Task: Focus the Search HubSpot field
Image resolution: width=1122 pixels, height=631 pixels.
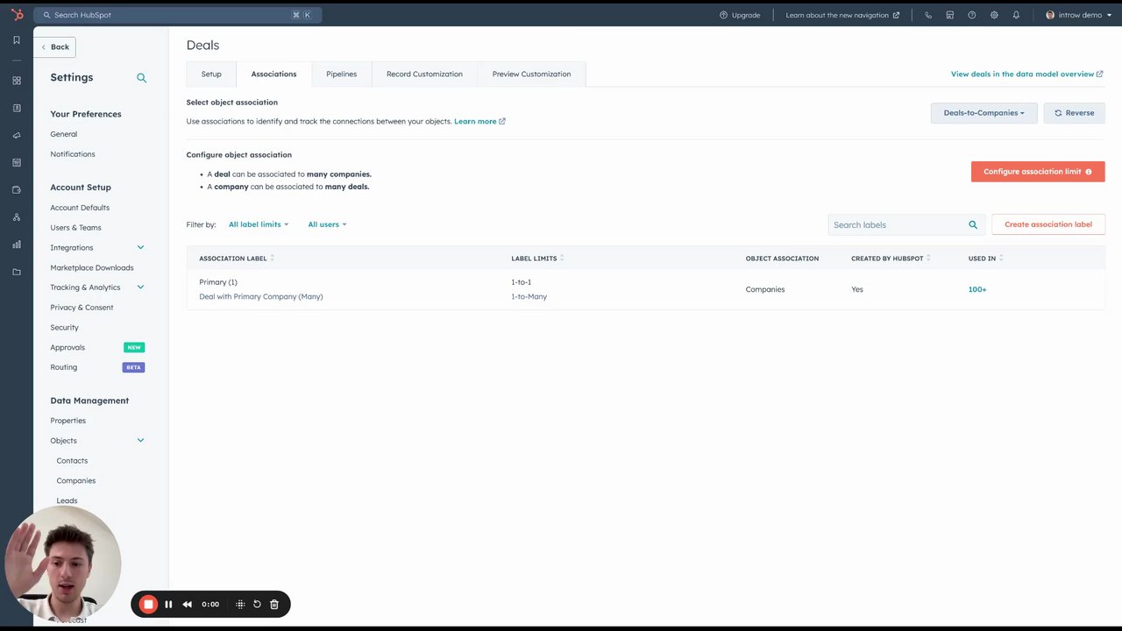Action: [178, 15]
